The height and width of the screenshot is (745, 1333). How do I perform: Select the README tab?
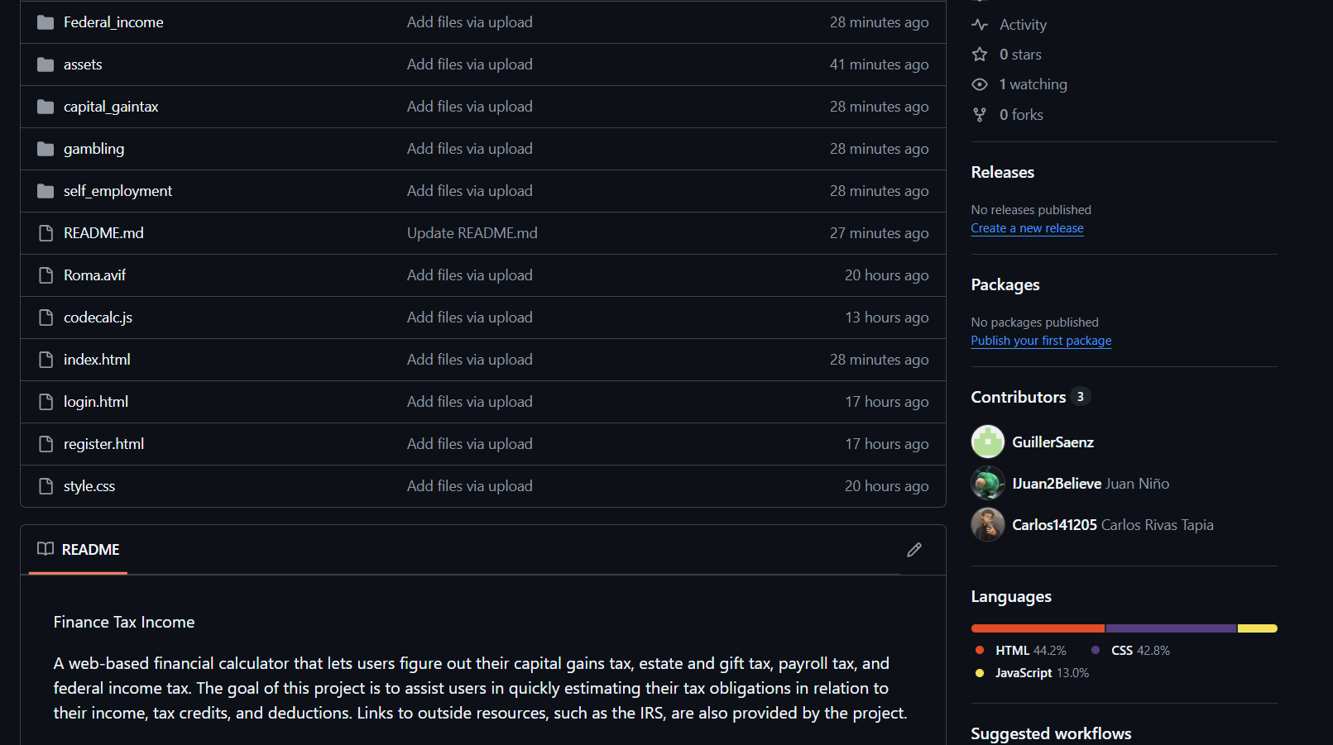79,550
